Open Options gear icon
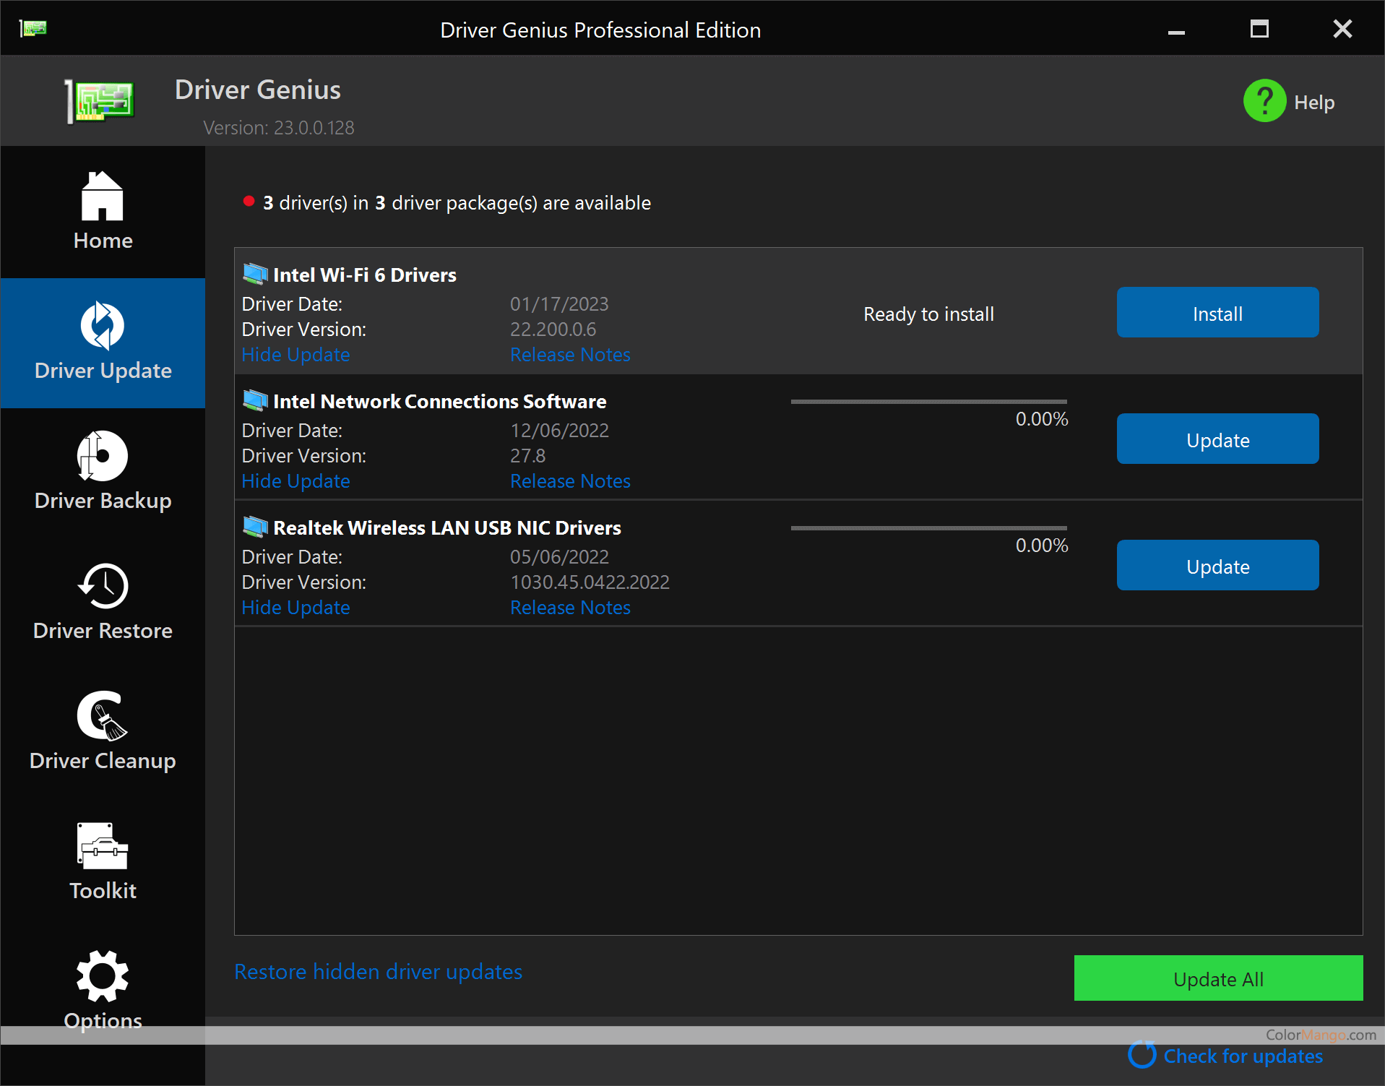Image resolution: width=1385 pixels, height=1086 pixels. (x=103, y=976)
